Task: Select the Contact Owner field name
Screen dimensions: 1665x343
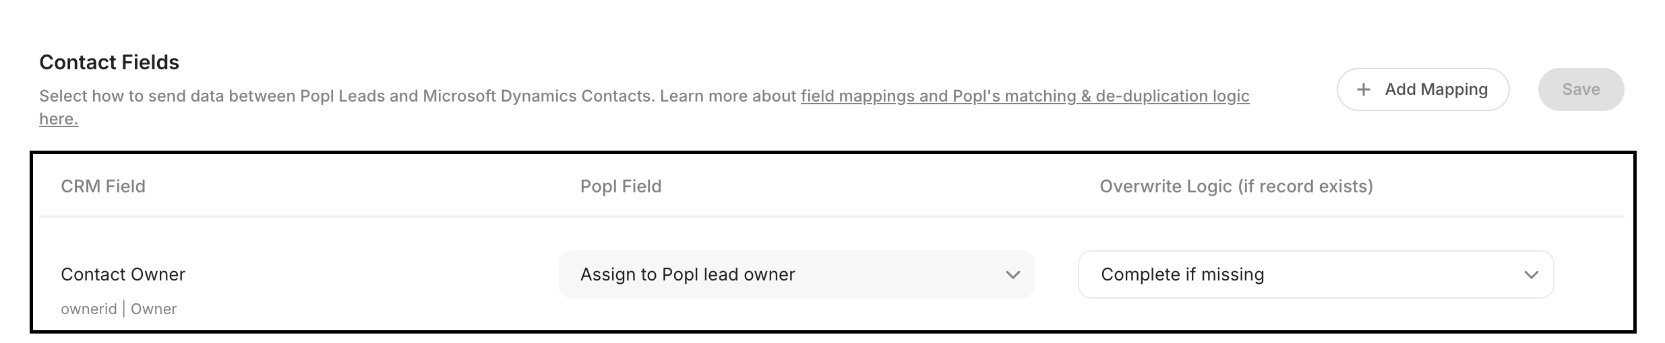Action: pyautogui.click(x=123, y=274)
